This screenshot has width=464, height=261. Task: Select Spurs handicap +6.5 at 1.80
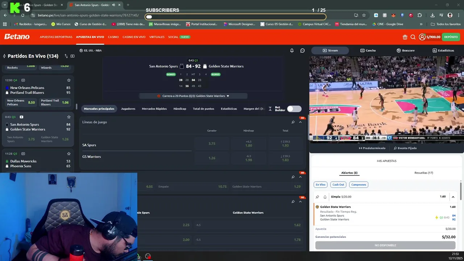(x=249, y=144)
